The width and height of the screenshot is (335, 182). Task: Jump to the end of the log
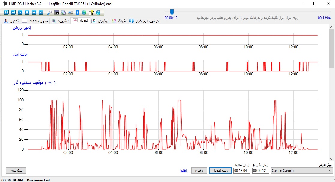coord(41,13)
